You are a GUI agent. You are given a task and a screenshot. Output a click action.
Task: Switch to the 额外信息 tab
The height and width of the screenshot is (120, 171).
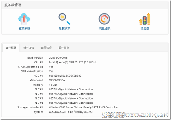point(64,48)
